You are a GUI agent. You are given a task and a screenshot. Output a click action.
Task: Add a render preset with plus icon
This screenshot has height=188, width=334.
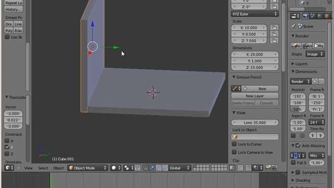pos(315,81)
